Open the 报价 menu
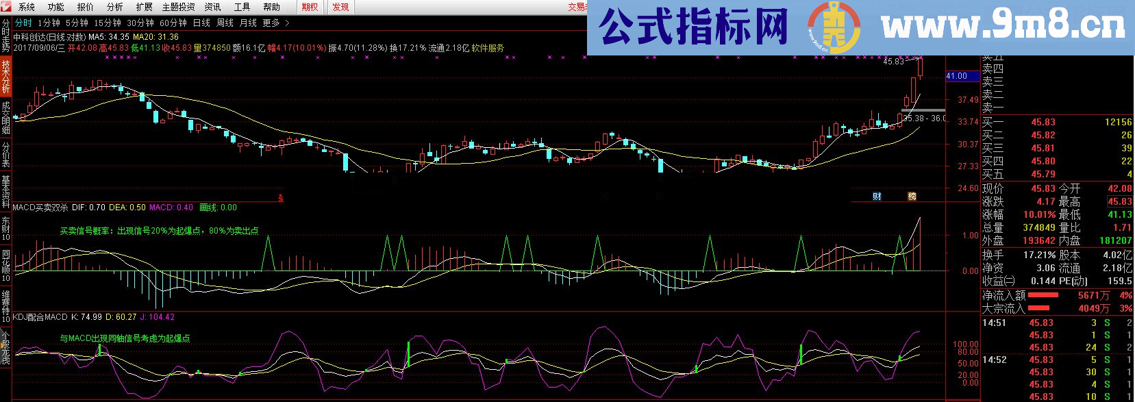This screenshot has width=1135, height=402. (x=85, y=7)
